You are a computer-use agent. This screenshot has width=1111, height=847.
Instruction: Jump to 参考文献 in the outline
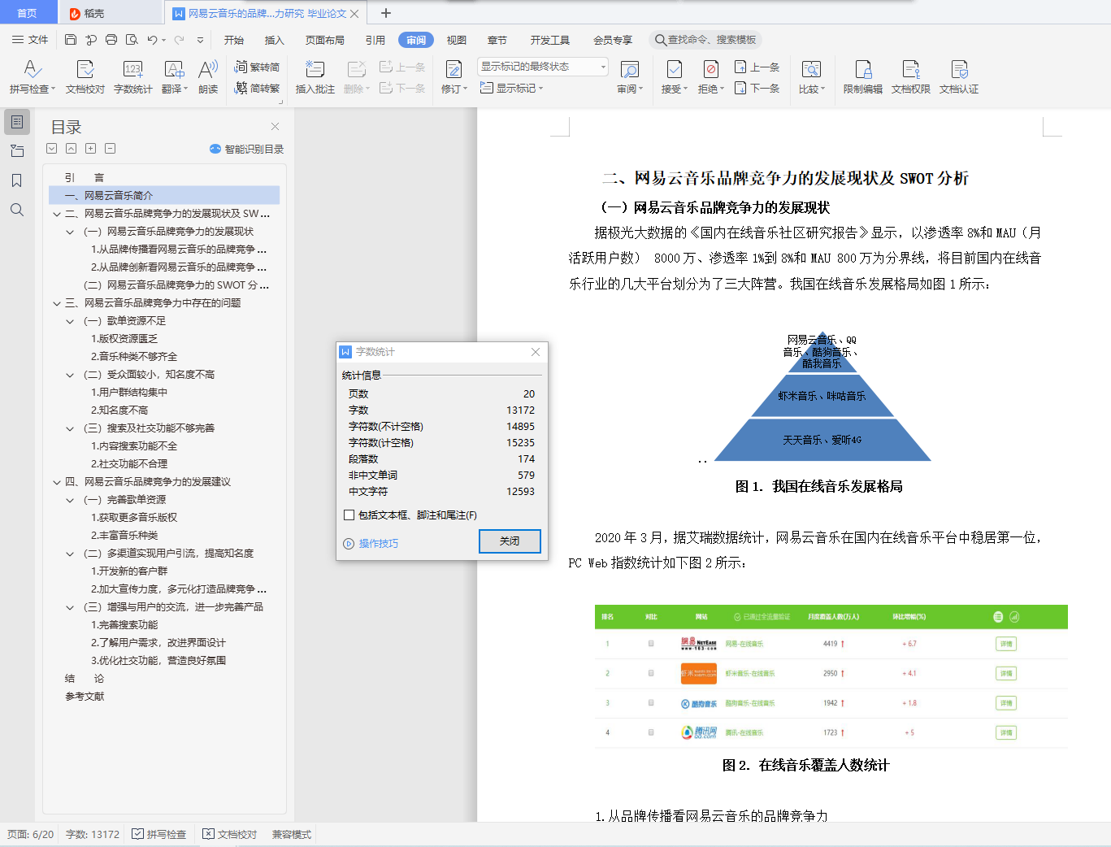pyautogui.click(x=85, y=697)
